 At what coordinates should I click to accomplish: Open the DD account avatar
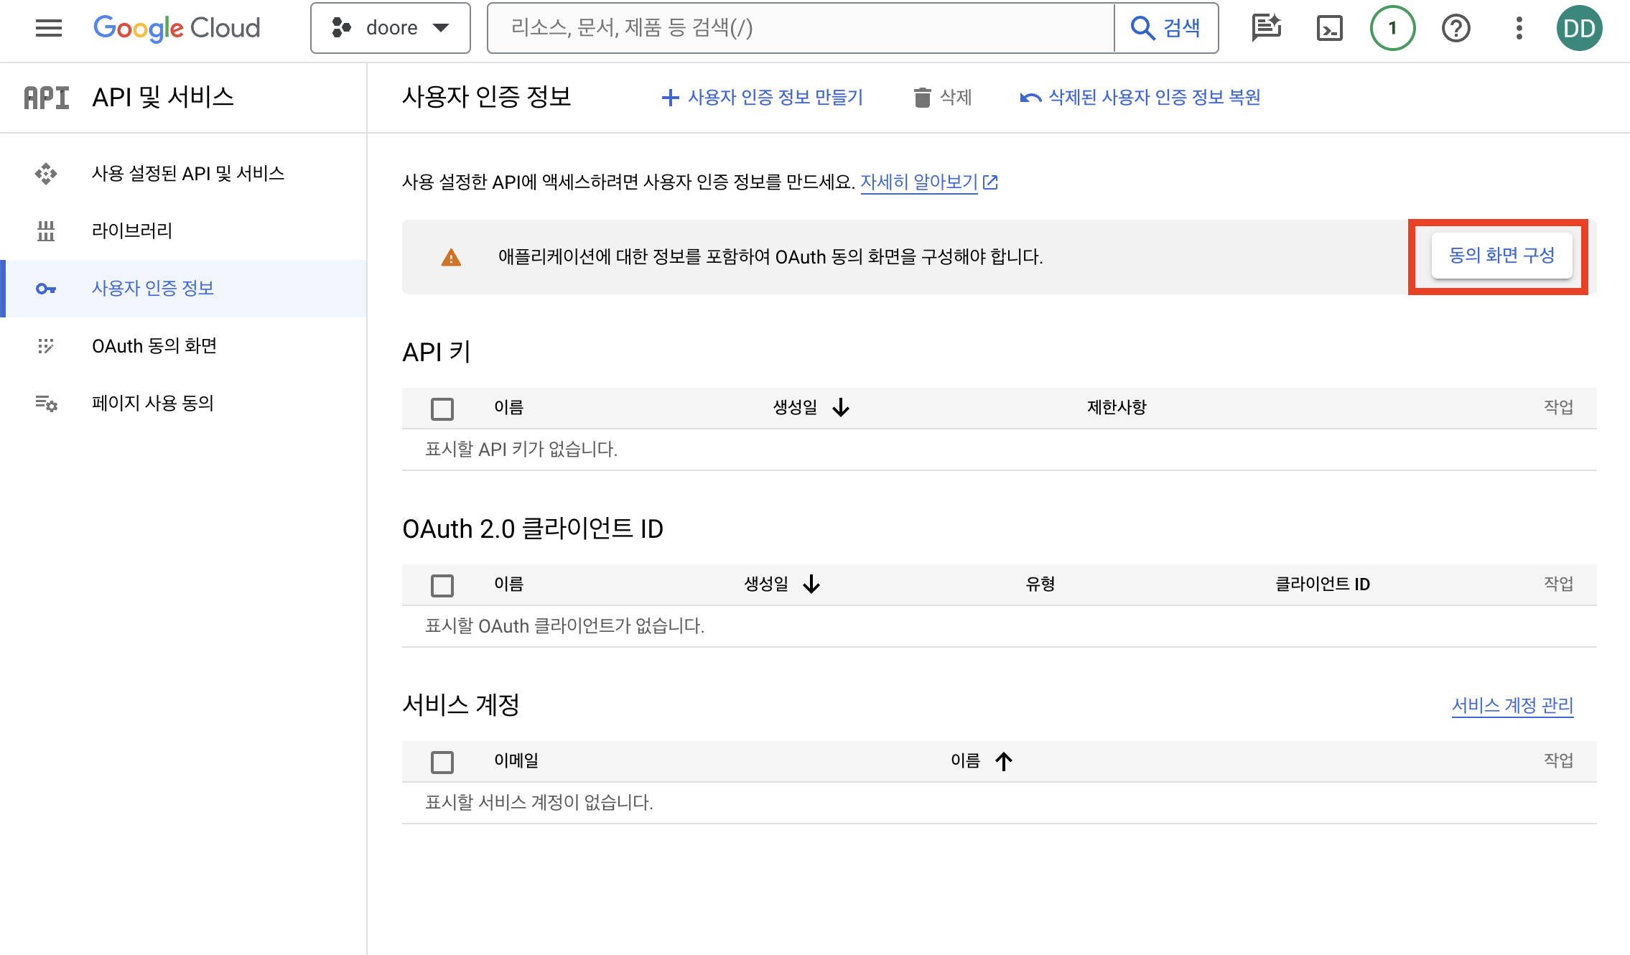click(1579, 28)
